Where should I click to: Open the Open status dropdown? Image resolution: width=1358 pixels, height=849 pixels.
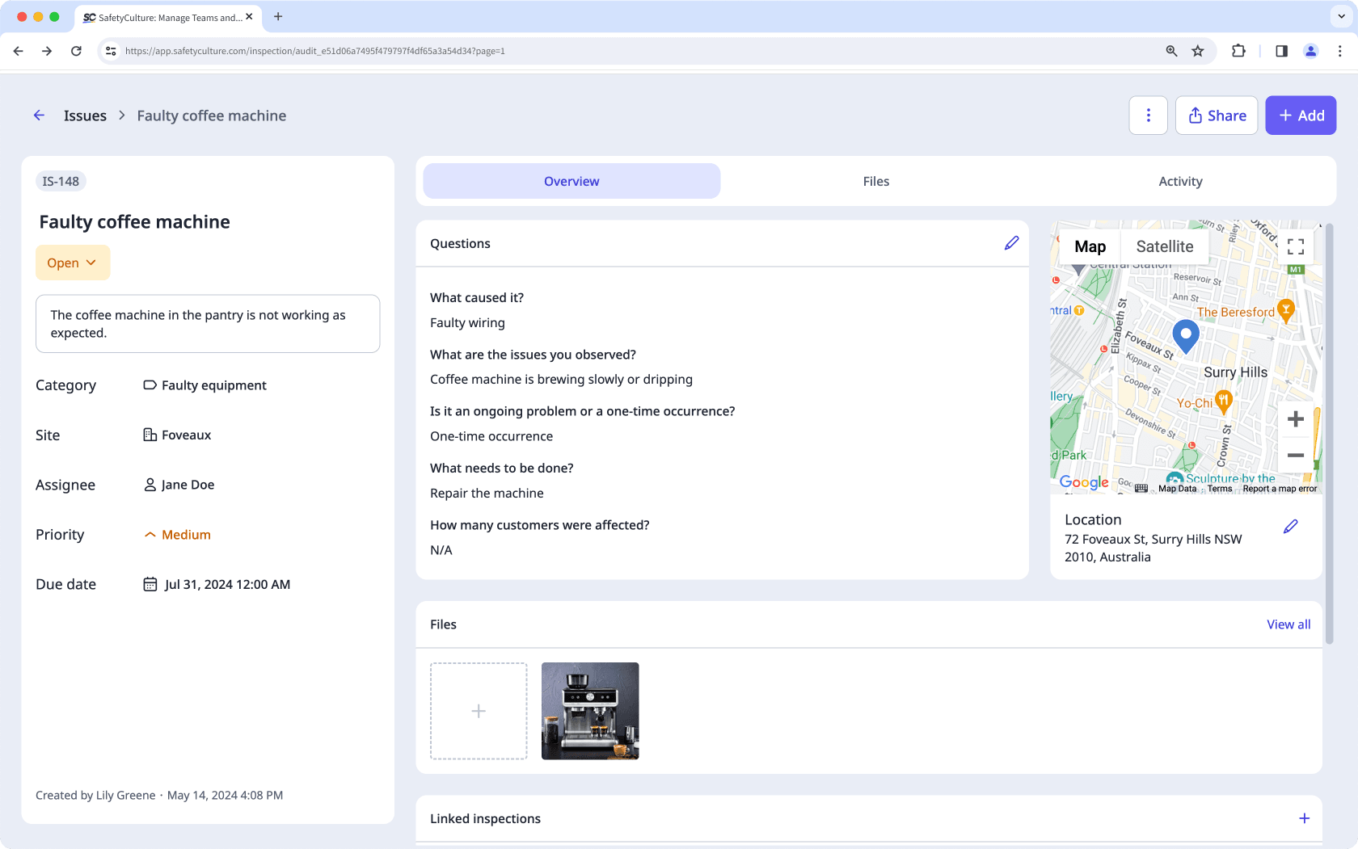coord(72,262)
